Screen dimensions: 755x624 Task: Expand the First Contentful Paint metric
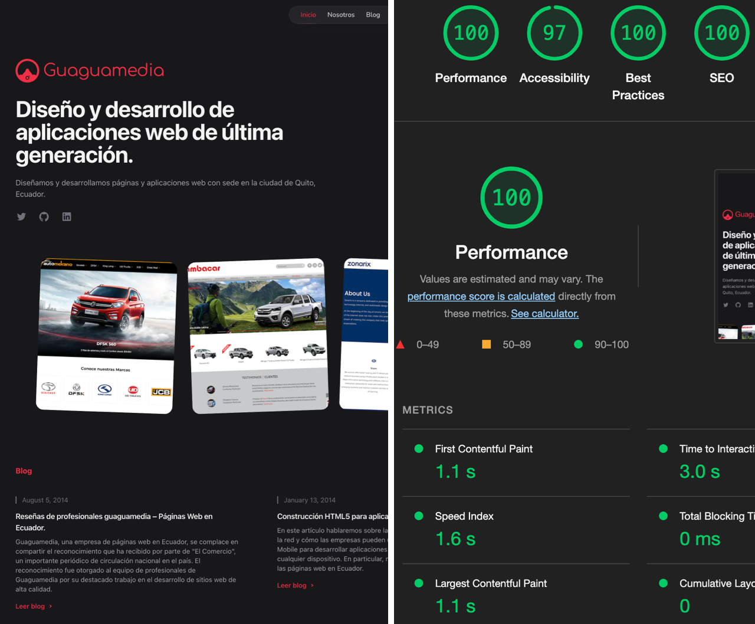[484, 449]
